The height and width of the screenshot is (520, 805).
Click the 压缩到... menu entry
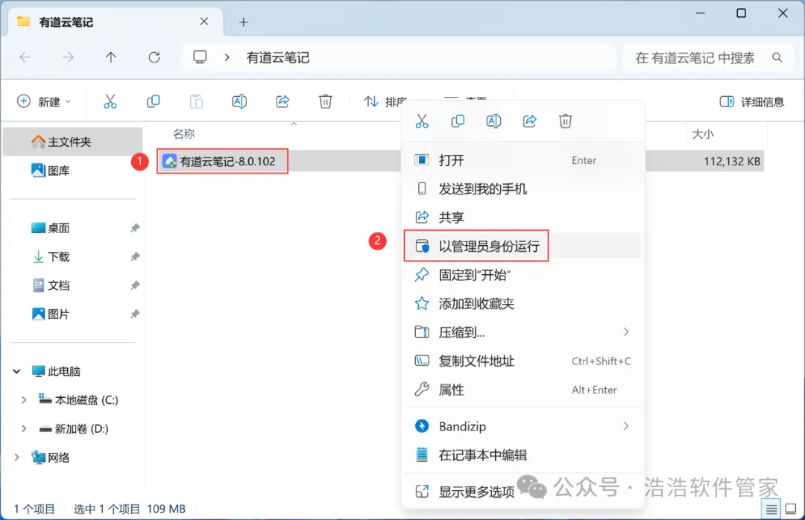pyautogui.click(x=523, y=332)
